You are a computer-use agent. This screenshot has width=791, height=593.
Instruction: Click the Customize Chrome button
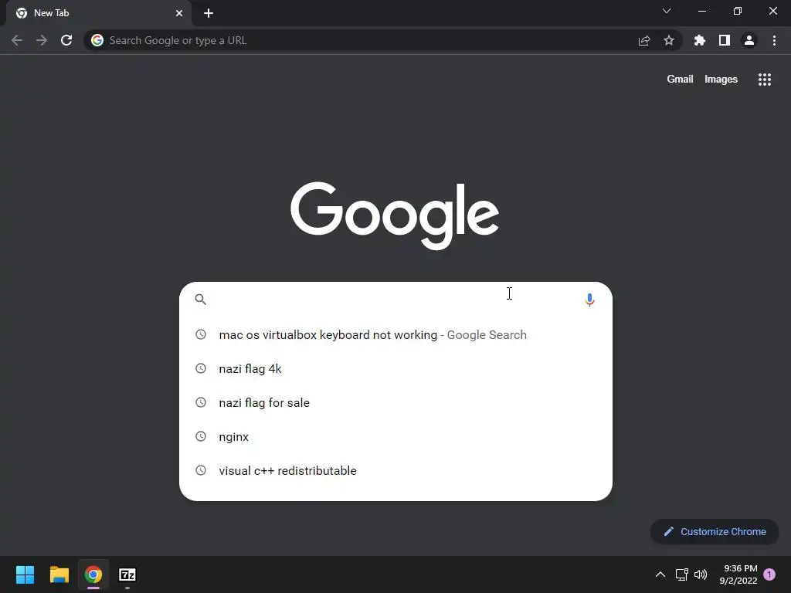click(715, 531)
